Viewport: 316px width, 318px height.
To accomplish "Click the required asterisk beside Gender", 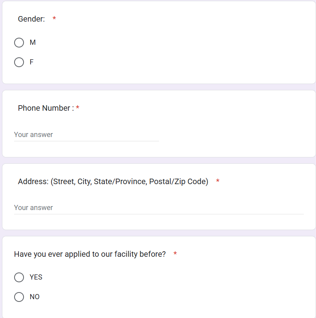I will click(53, 18).
